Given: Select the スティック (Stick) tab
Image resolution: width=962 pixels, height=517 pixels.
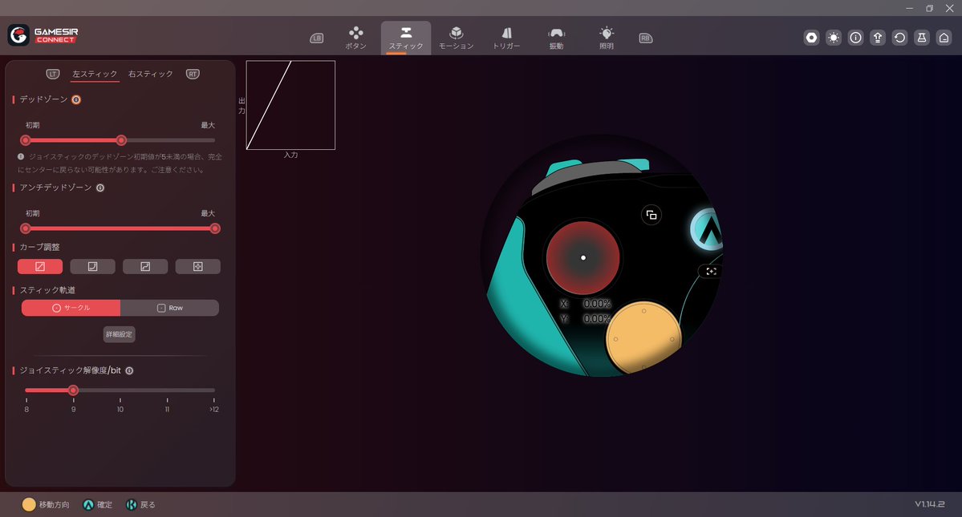Looking at the screenshot, I should 405,38.
